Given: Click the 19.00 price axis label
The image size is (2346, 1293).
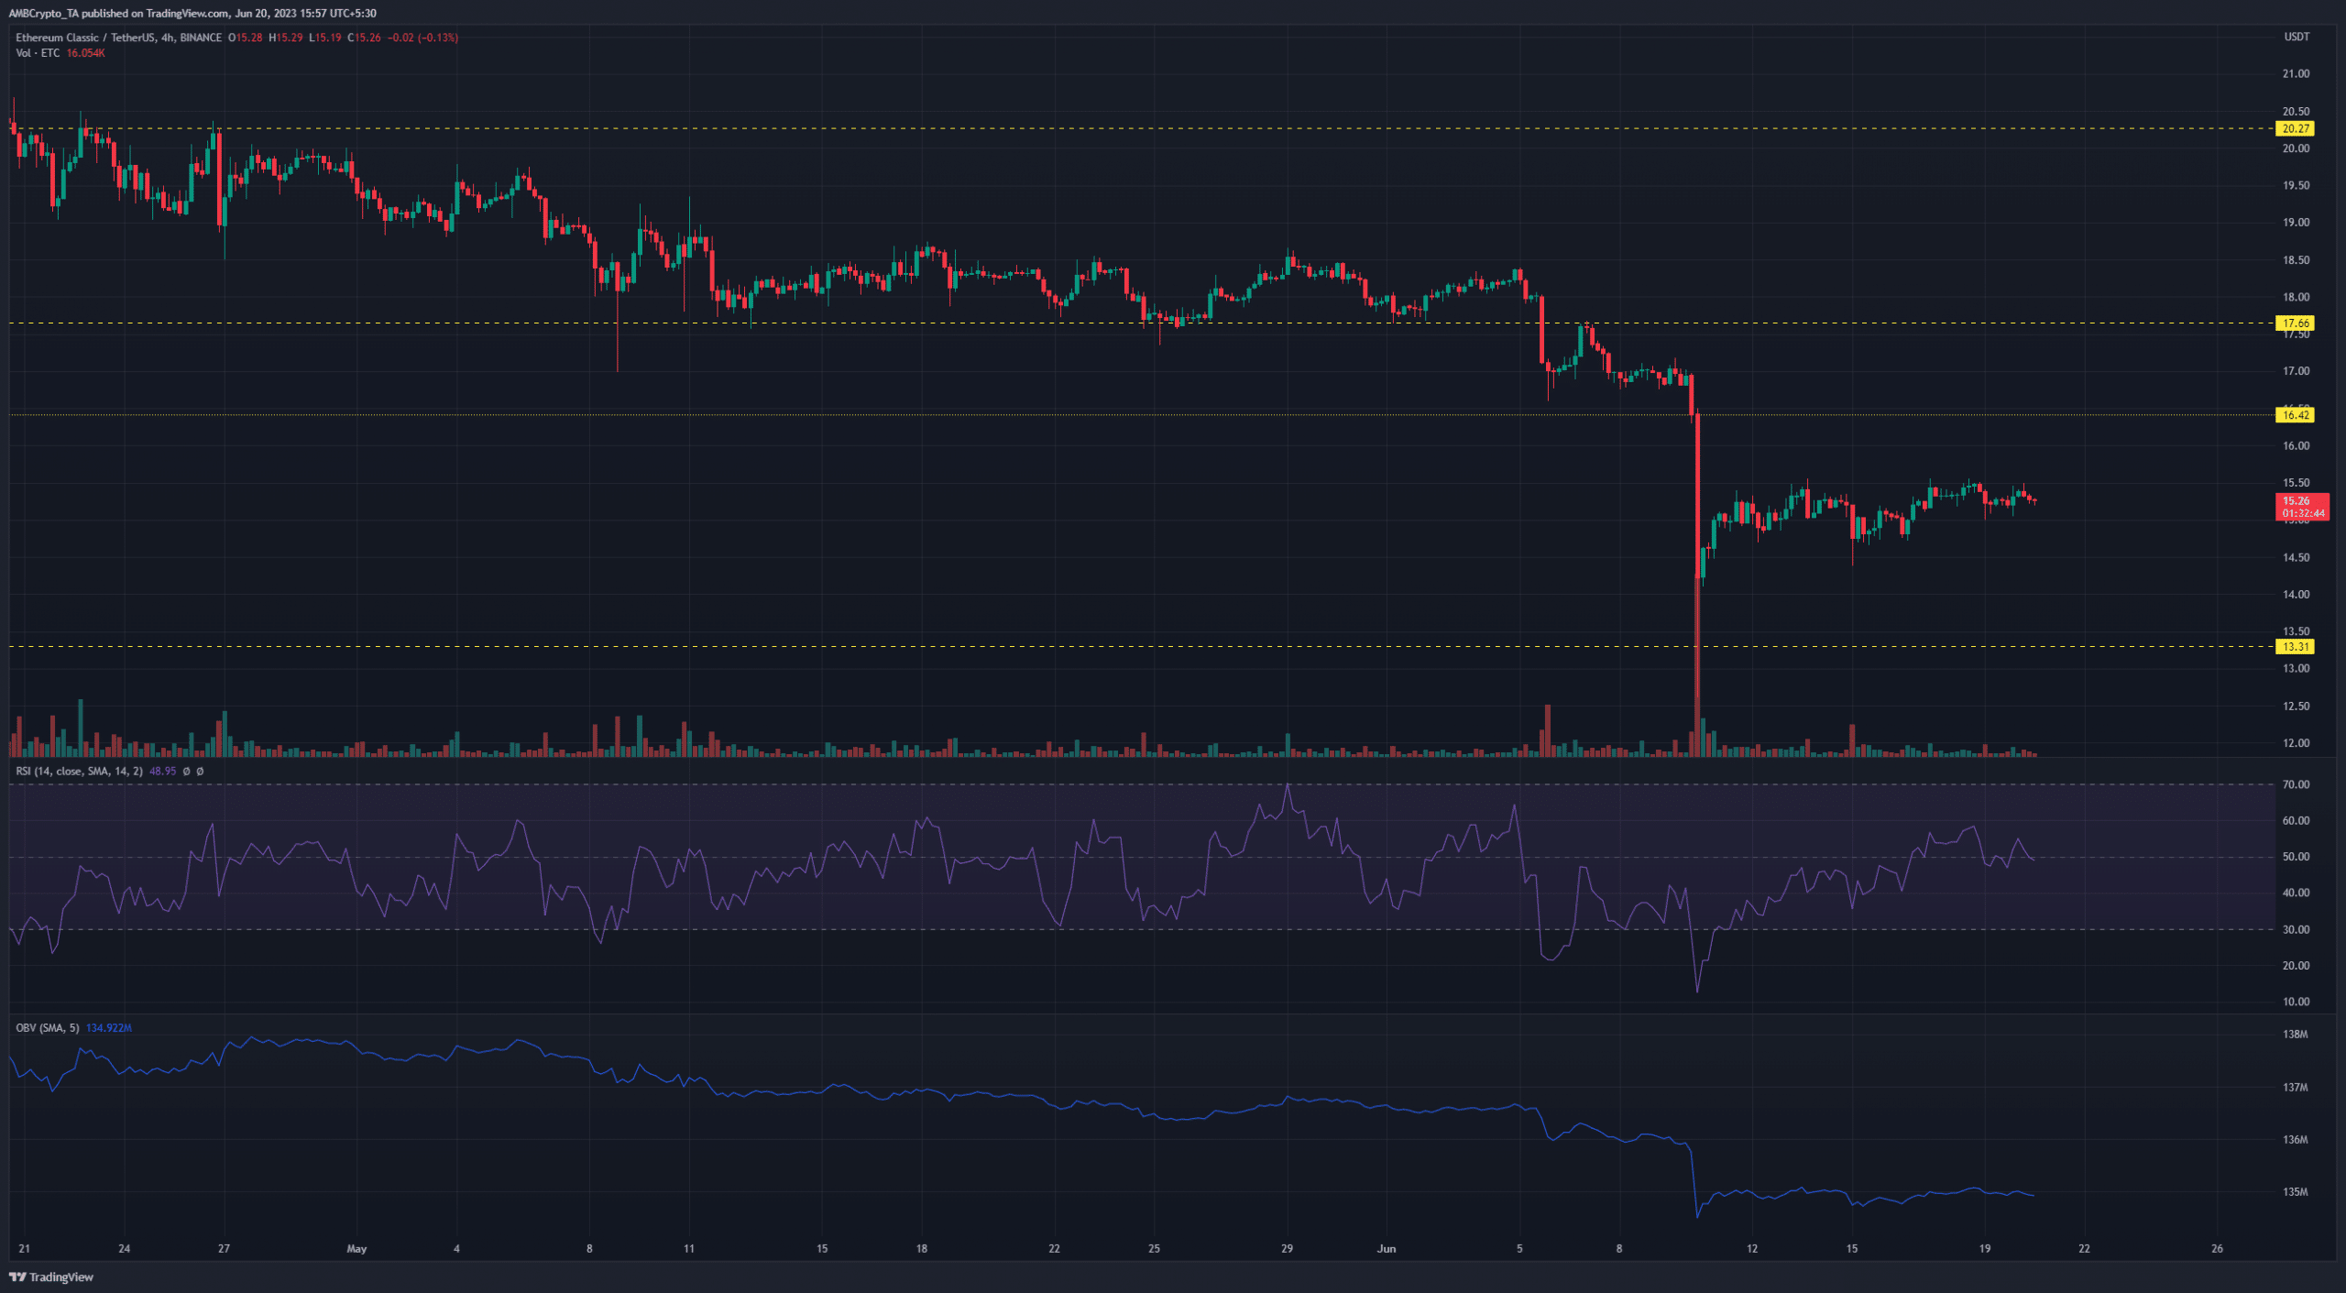Looking at the screenshot, I should [2296, 223].
